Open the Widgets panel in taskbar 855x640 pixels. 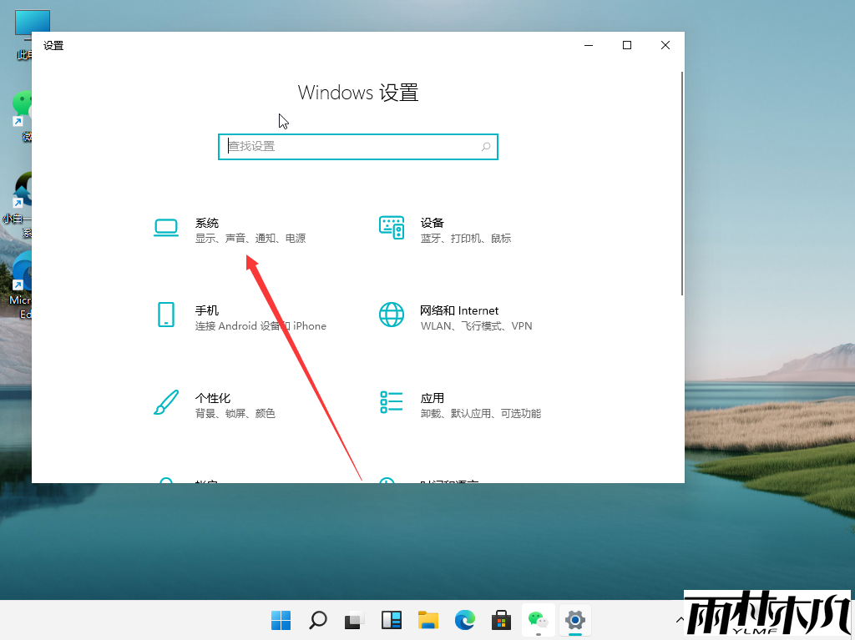(x=392, y=620)
